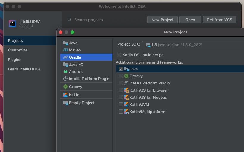This screenshot has width=244, height=152.
Task: Click the Java folder icon in project type list
Action: click(65, 43)
